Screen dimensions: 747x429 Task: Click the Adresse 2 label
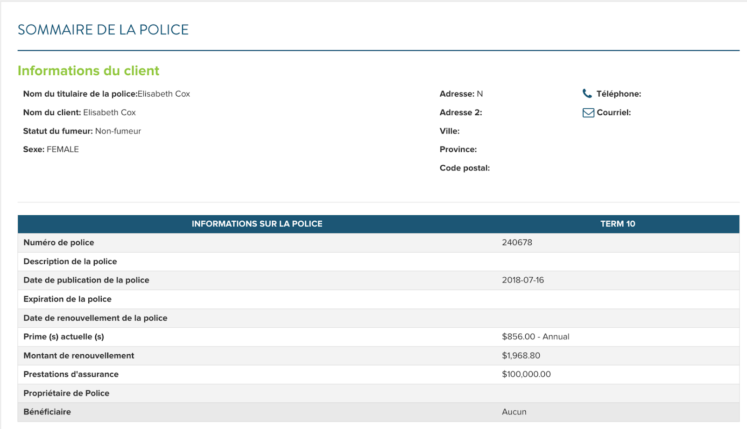coord(460,113)
